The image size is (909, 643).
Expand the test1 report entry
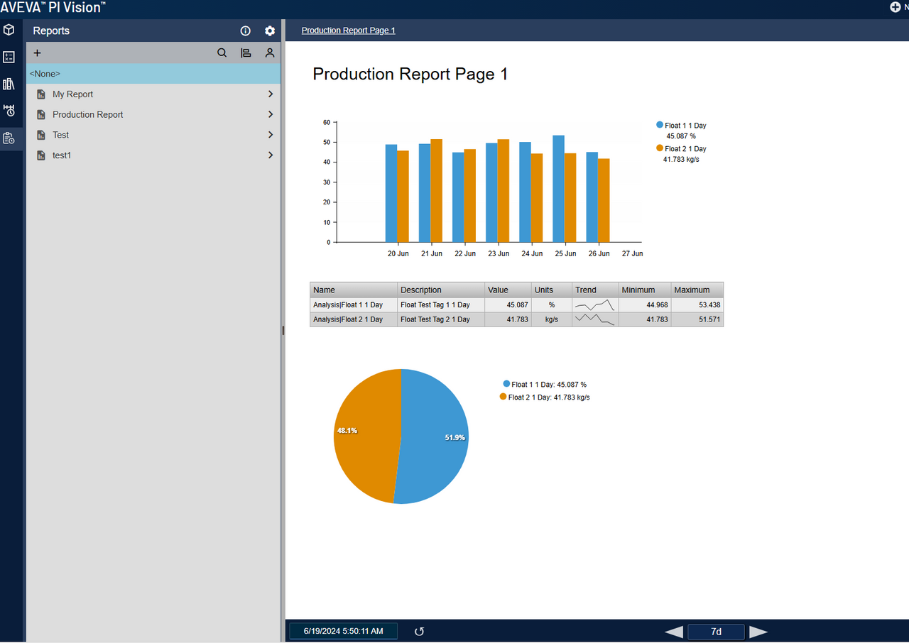tap(270, 155)
